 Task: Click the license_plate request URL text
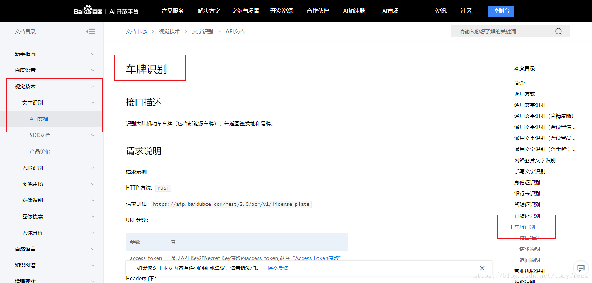(x=231, y=204)
